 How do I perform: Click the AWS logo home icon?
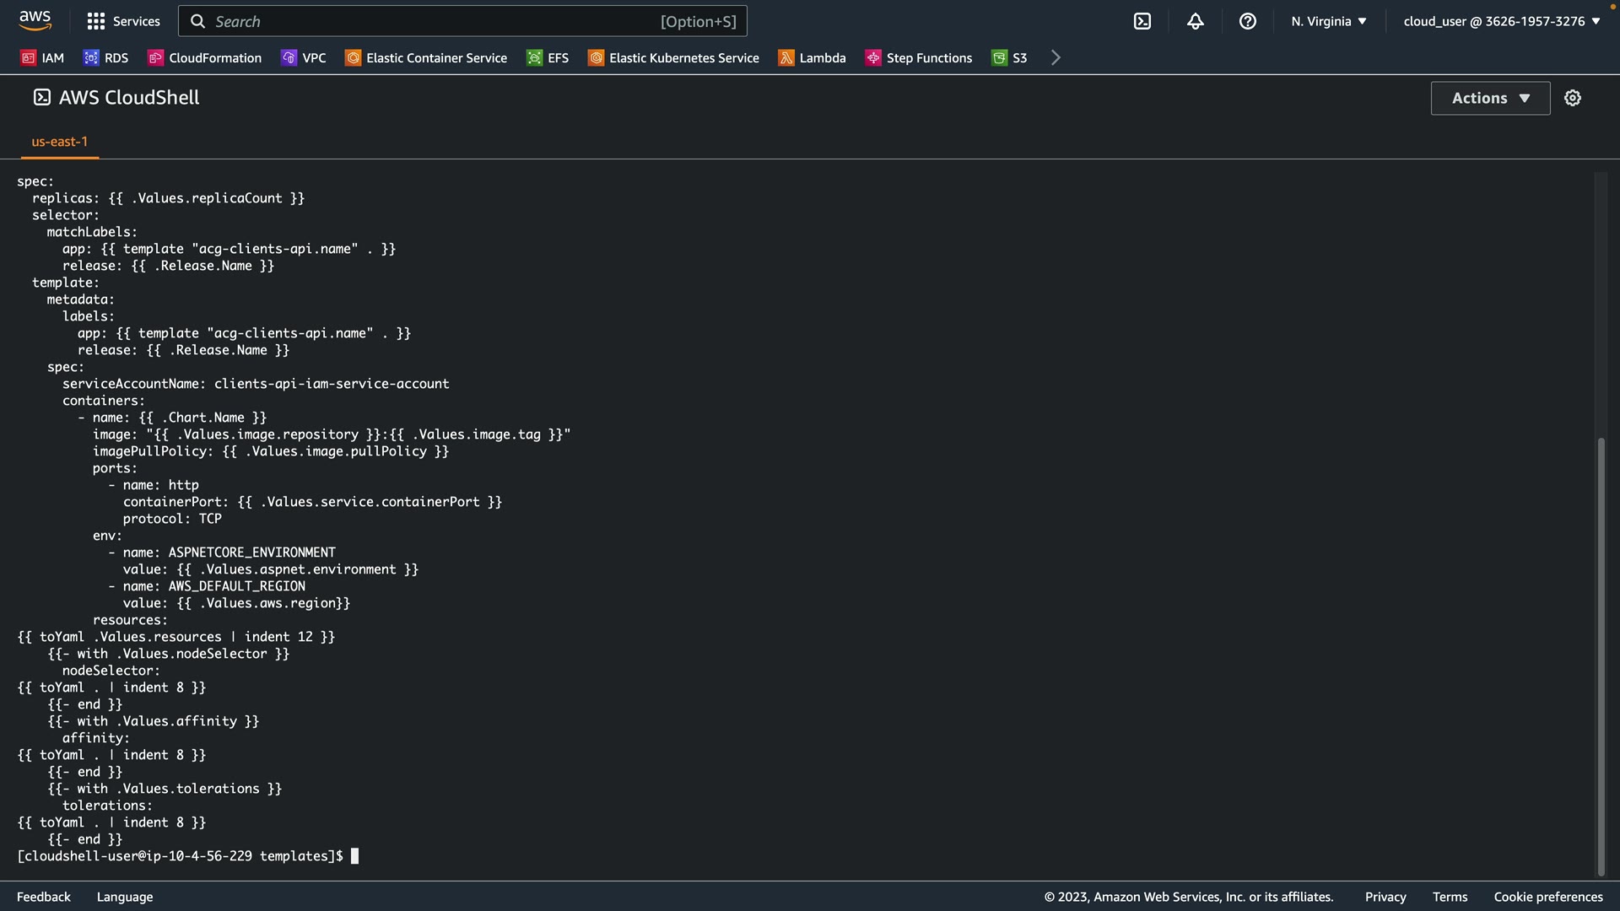point(35,20)
